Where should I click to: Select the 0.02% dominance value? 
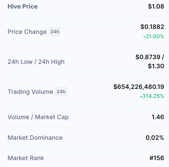(x=155, y=138)
